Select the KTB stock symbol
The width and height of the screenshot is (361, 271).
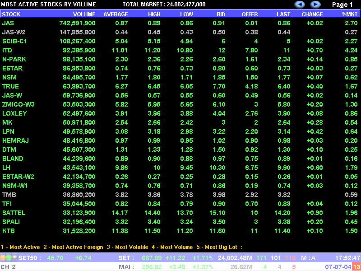(9, 231)
